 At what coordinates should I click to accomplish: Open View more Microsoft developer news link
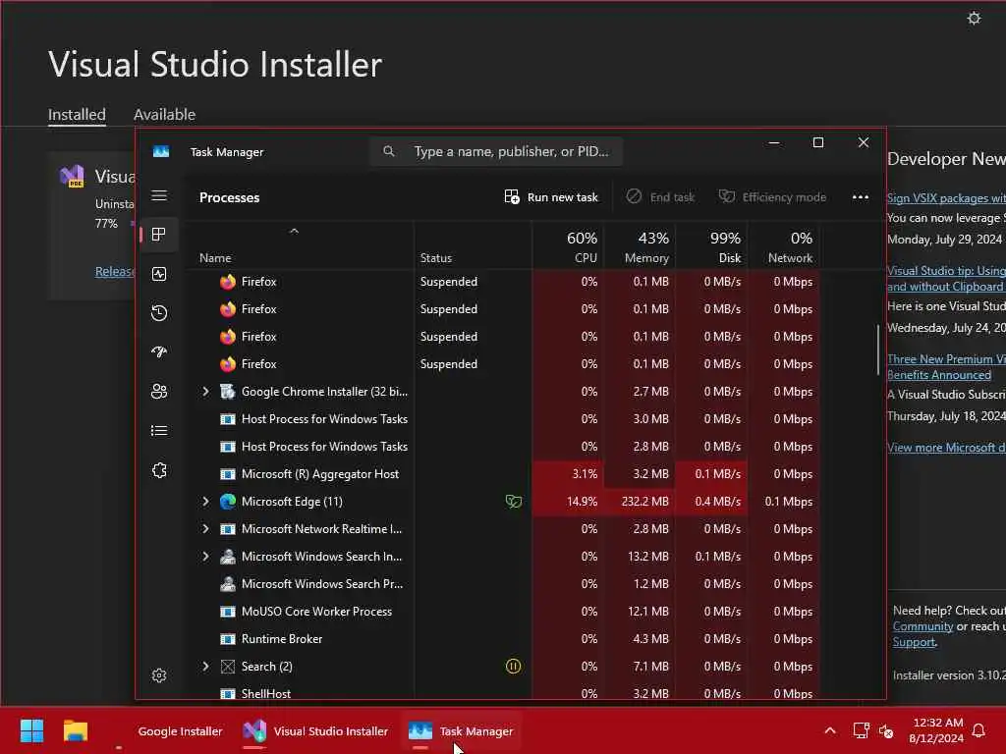click(946, 448)
